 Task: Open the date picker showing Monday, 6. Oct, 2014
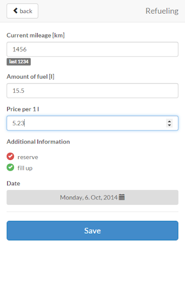click(x=92, y=197)
